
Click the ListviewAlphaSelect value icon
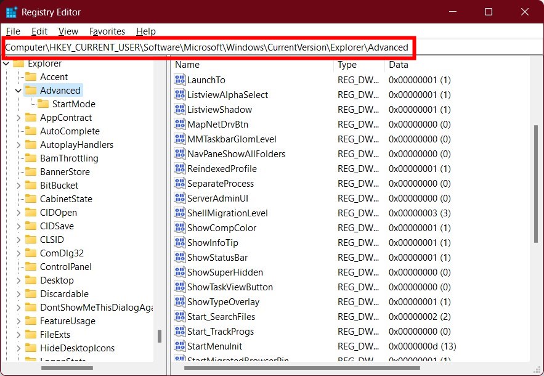tap(180, 94)
